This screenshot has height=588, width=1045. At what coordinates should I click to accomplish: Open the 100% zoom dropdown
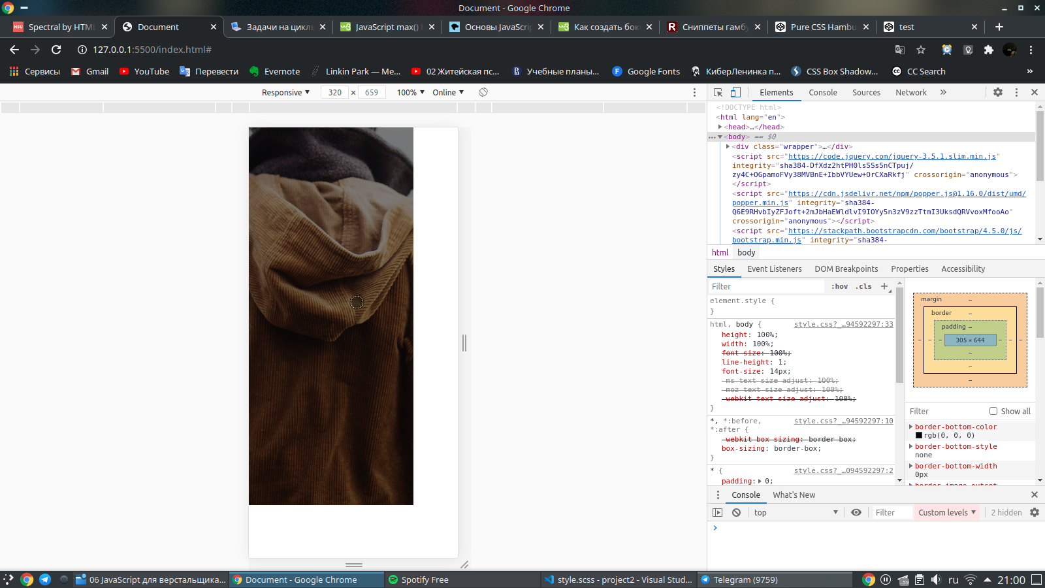[411, 92]
